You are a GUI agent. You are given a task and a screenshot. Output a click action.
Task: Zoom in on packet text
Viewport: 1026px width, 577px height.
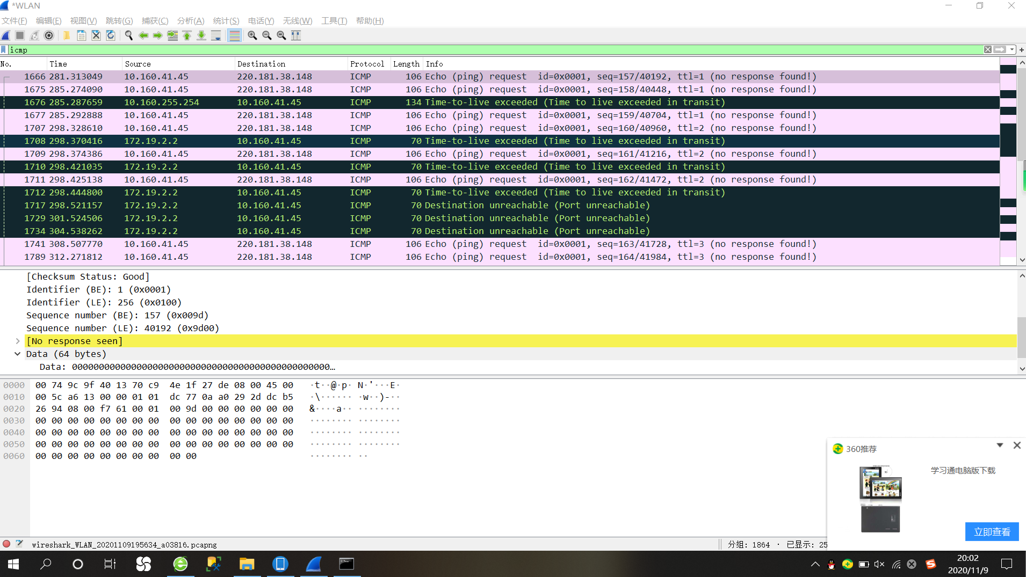[252, 35]
